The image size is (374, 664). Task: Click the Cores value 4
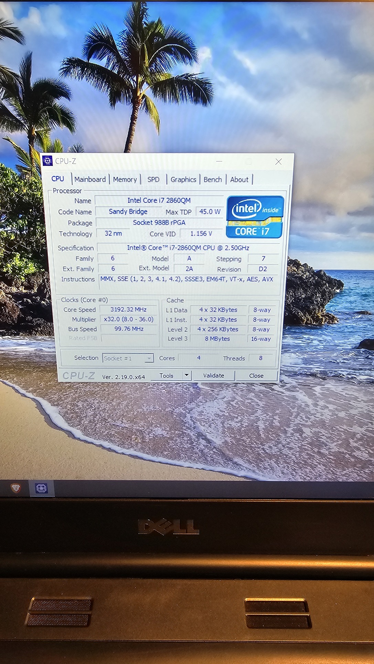pos(199,358)
